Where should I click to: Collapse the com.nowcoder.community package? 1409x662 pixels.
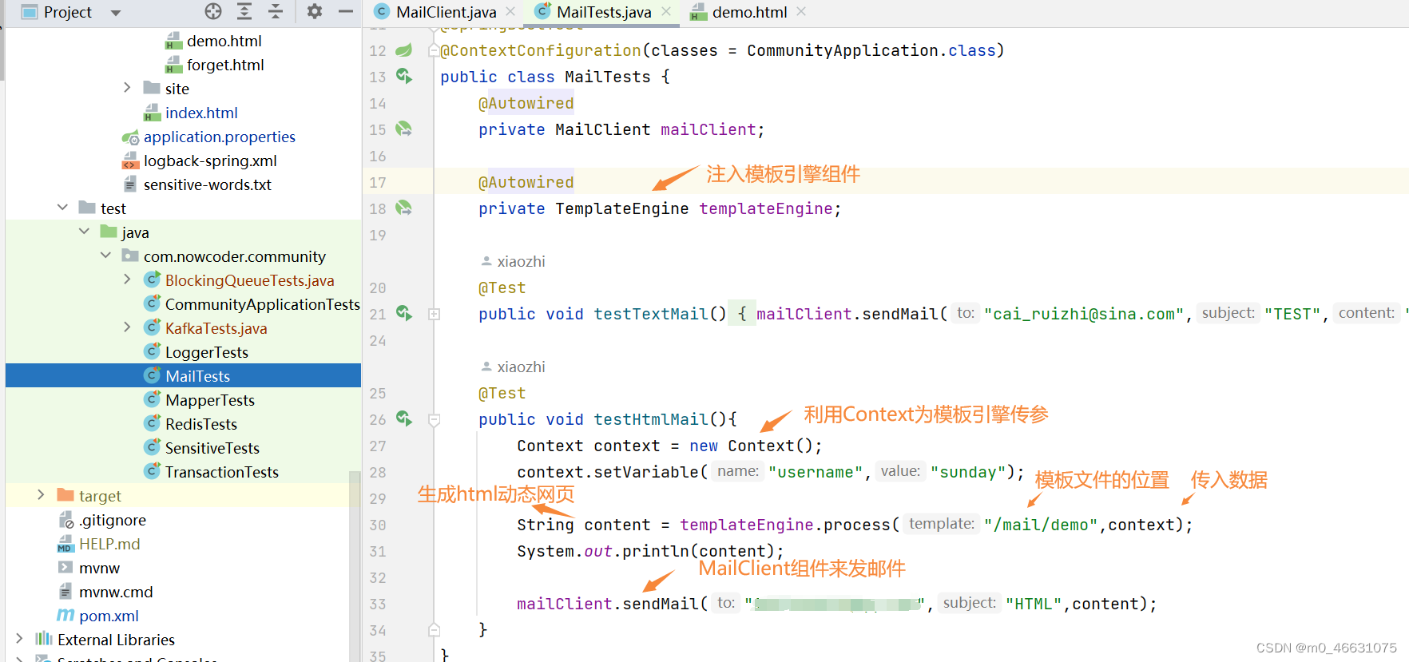pos(105,256)
